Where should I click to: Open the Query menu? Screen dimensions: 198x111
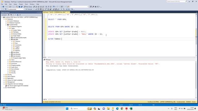(15, 4)
